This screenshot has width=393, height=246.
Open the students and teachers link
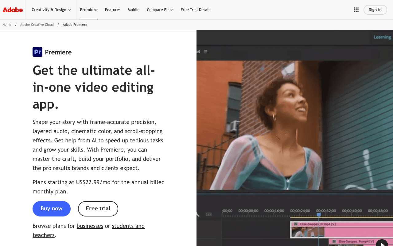(128, 226)
